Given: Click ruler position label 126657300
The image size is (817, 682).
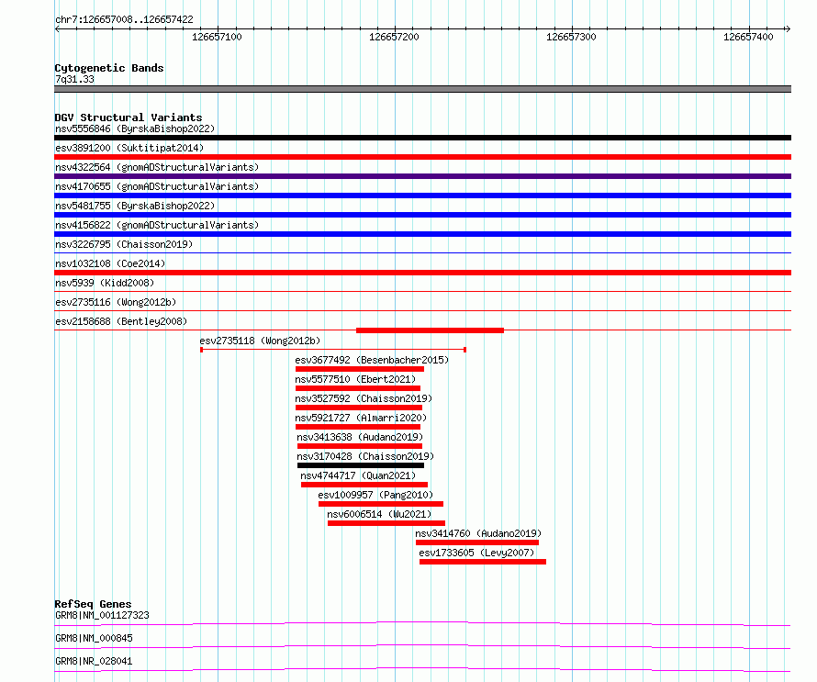Looking at the screenshot, I should coord(571,37).
